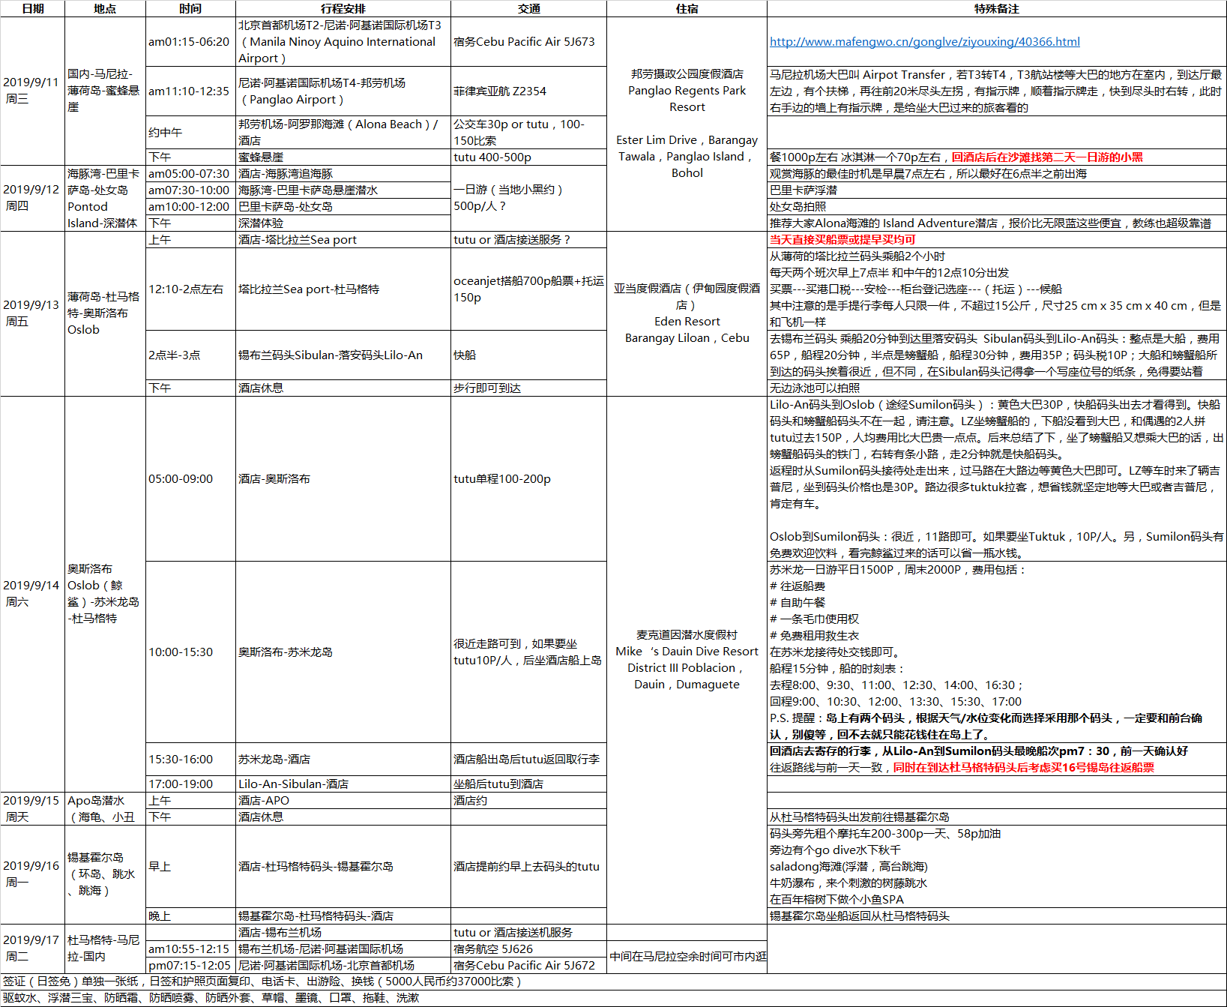Select cell 宿务Cebu Pacific Air 5J672
Screen dimensions: 1227x1007
pyautogui.click(x=528, y=966)
